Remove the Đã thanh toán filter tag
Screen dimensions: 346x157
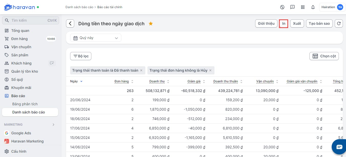point(141,70)
